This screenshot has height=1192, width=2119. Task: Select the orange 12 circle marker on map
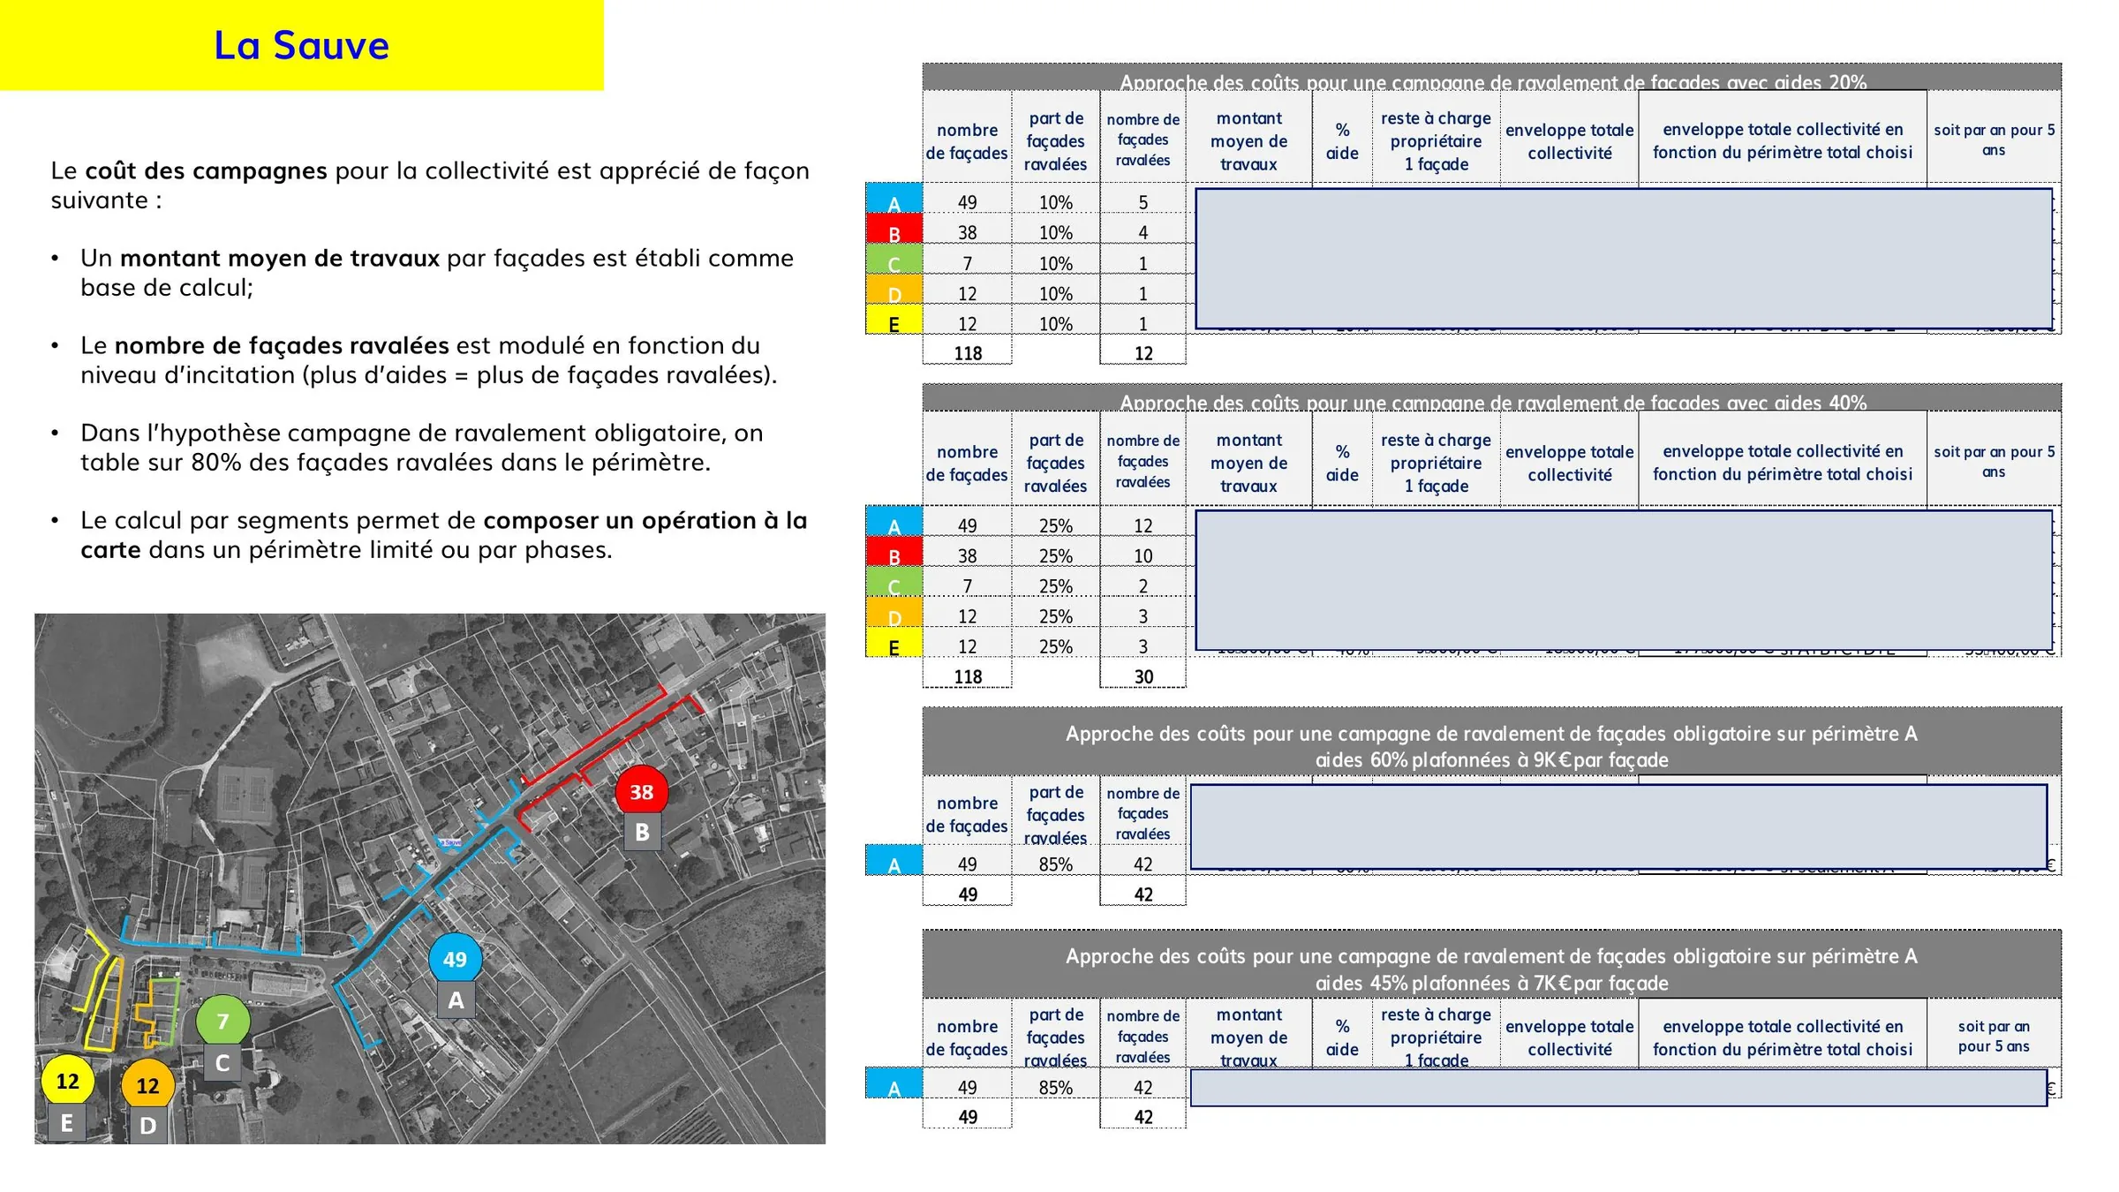[x=147, y=1085]
